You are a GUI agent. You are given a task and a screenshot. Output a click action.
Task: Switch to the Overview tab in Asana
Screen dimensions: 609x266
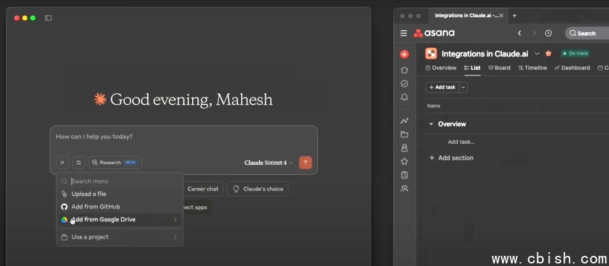point(441,68)
